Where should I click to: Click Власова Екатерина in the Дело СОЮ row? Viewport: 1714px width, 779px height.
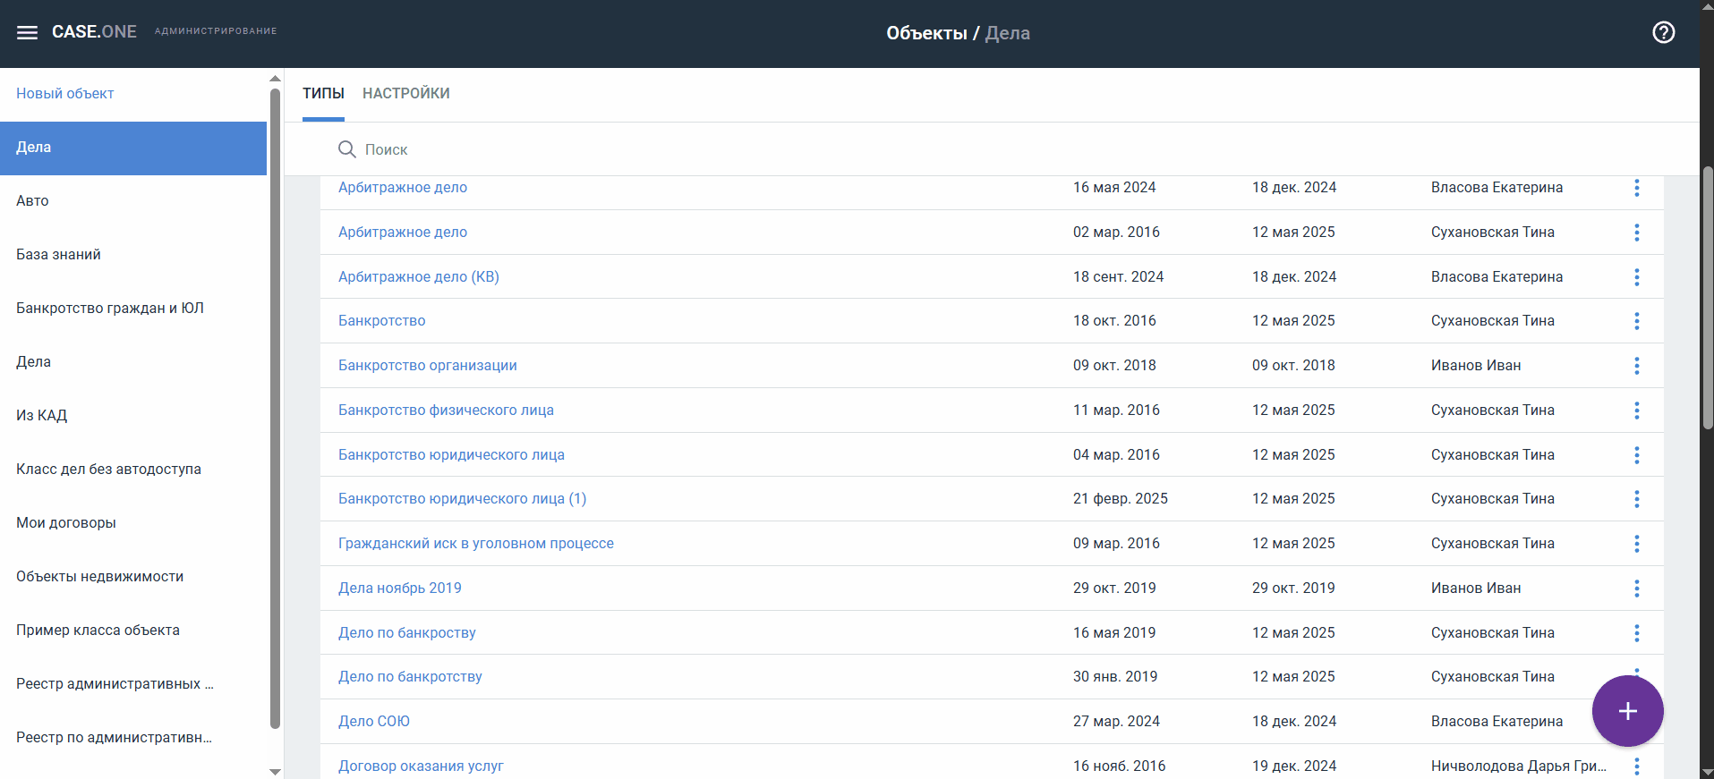(x=1497, y=722)
